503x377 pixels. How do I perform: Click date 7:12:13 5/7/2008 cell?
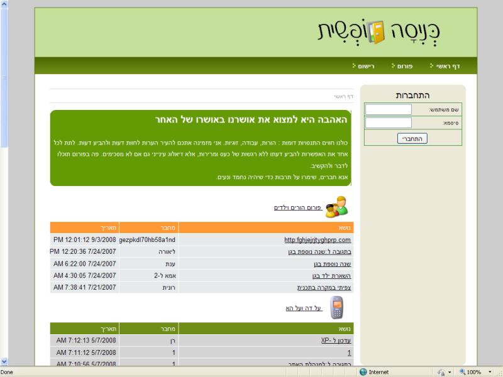(84, 341)
